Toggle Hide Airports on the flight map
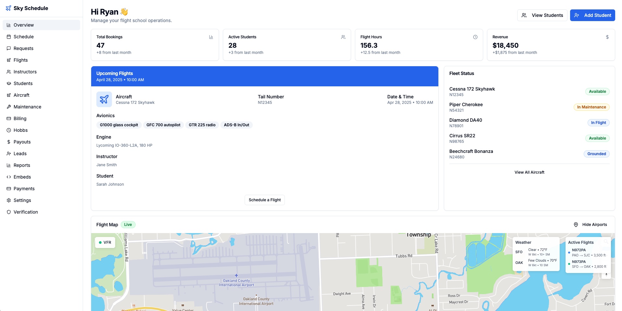The width and height of the screenshot is (622, 311). click(590, 225)
